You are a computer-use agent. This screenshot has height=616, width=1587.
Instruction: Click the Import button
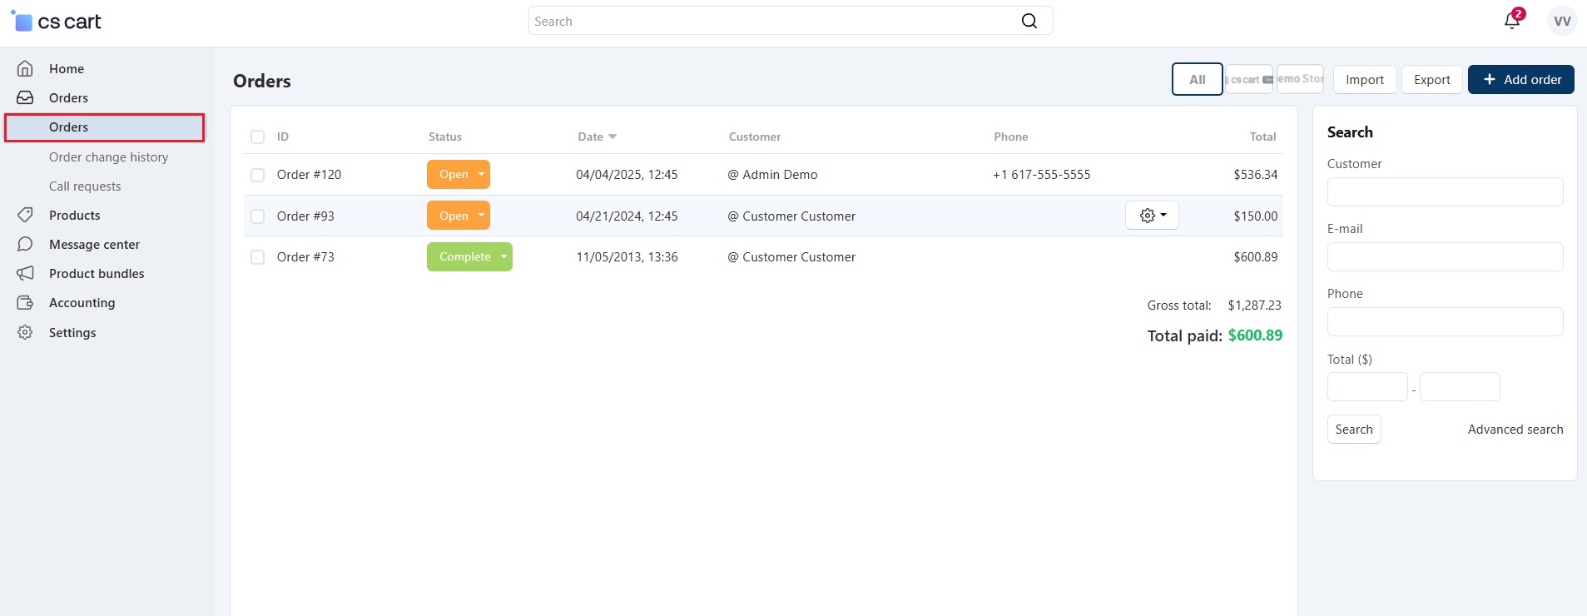(x=1365, y=79)
